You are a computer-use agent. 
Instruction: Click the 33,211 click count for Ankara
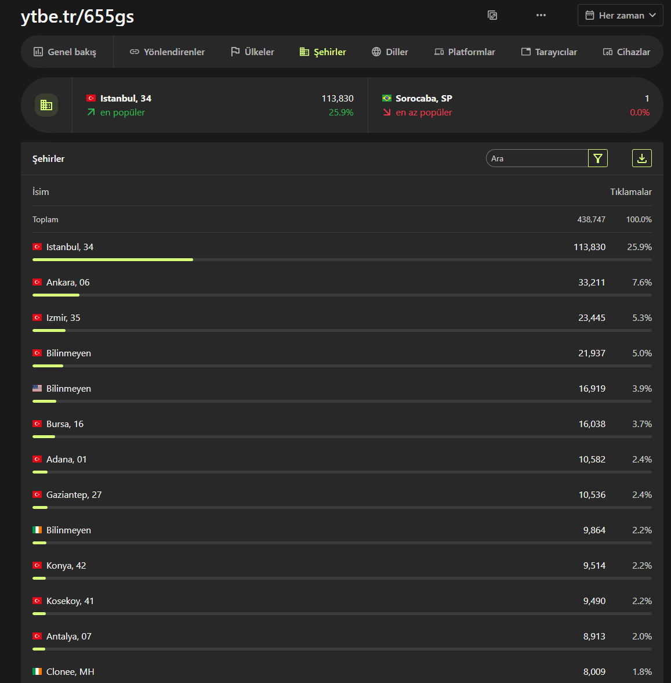[x=592, y=282]
